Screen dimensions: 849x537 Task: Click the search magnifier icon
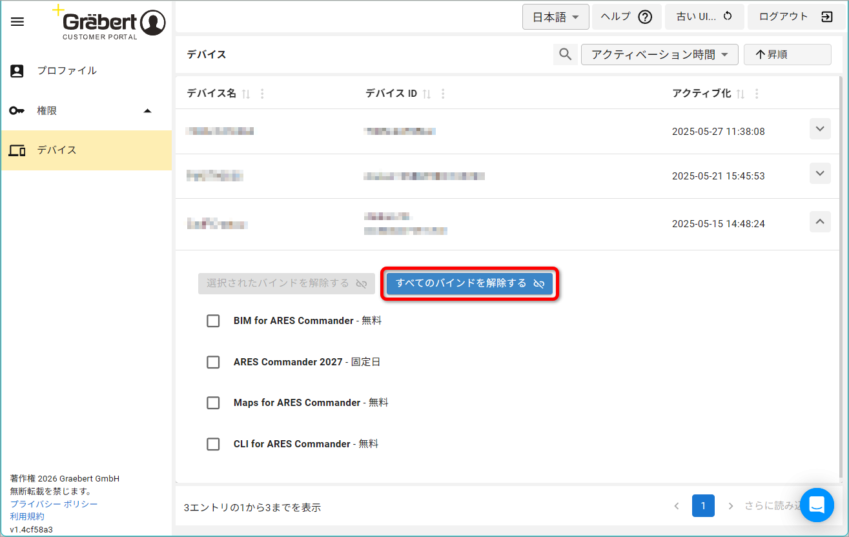pos(565,55)
